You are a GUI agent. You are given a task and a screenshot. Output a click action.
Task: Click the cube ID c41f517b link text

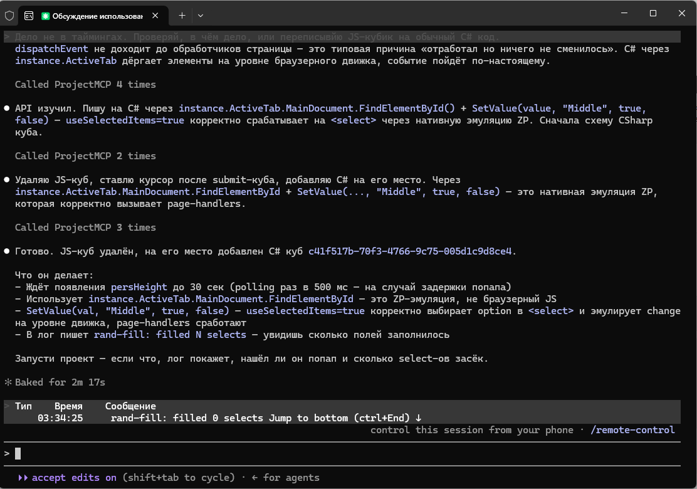(x=410, y=251)
